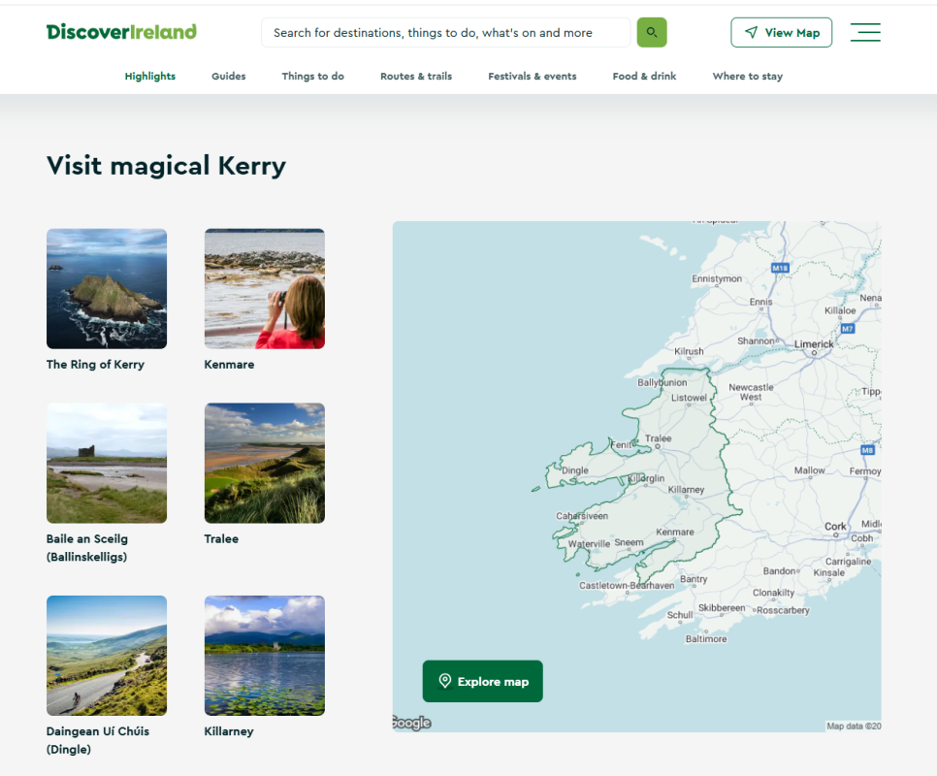Image resolution: width=937 pixels, height=776 pixels.
Task: Open the Highlights menu item
Action: point(150,76)
